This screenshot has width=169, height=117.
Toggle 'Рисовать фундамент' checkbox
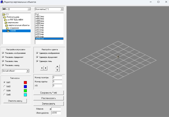(3, 57)
